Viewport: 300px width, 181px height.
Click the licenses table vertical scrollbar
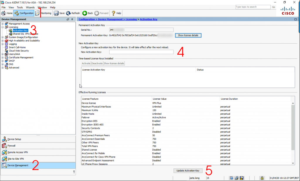(293, 127)
